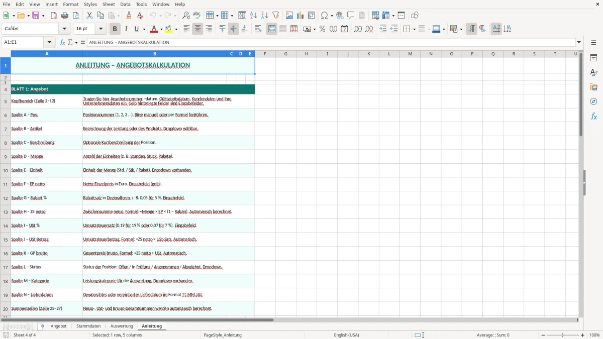
Task: Open the Data menu
Action: click(125, 4)
